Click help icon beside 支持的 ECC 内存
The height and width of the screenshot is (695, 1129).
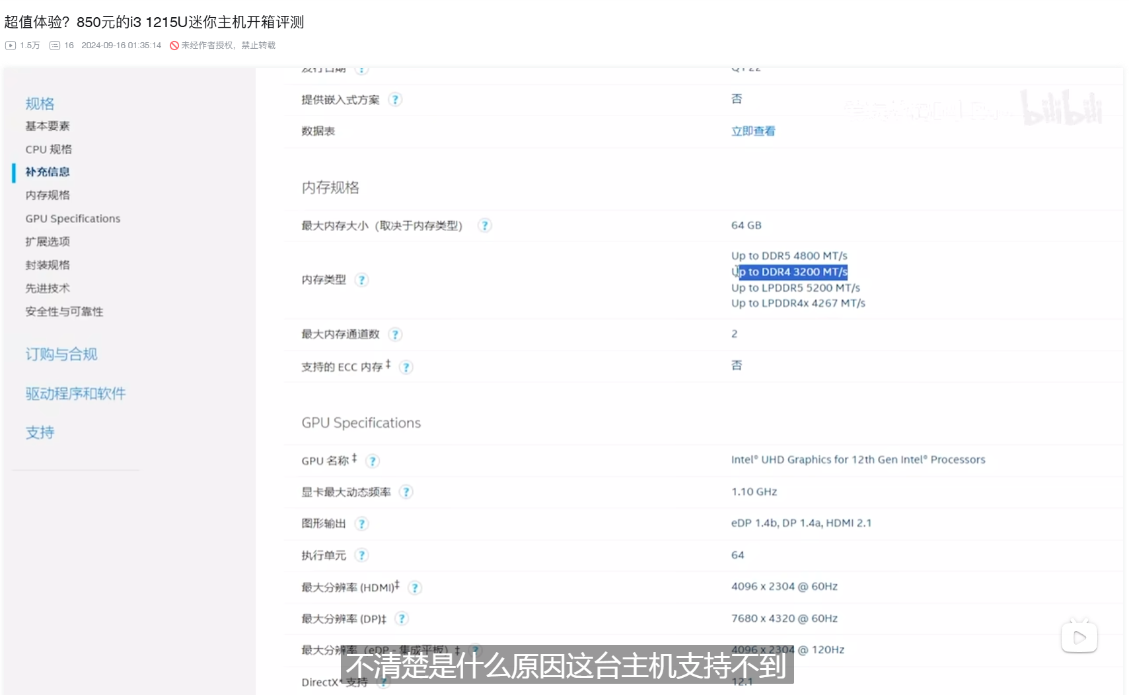click(x=406, y=367)
